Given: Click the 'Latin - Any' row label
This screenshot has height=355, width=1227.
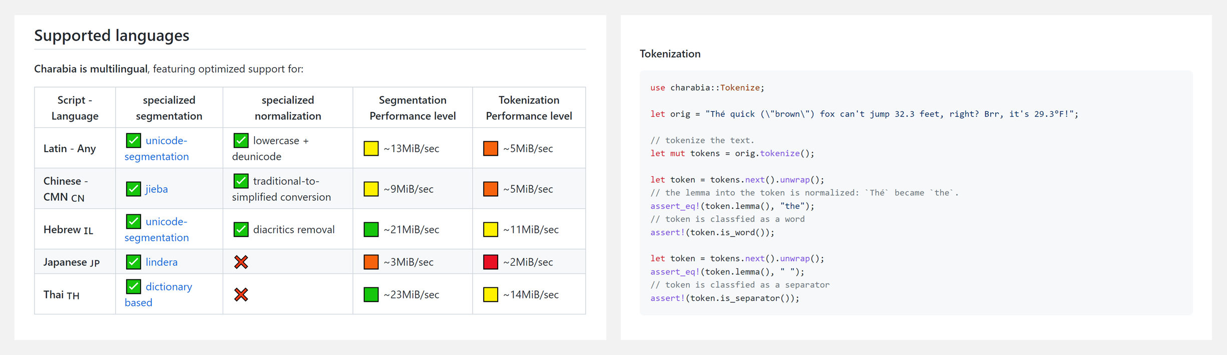Looking at the screenshot, I should coord(70,148).
